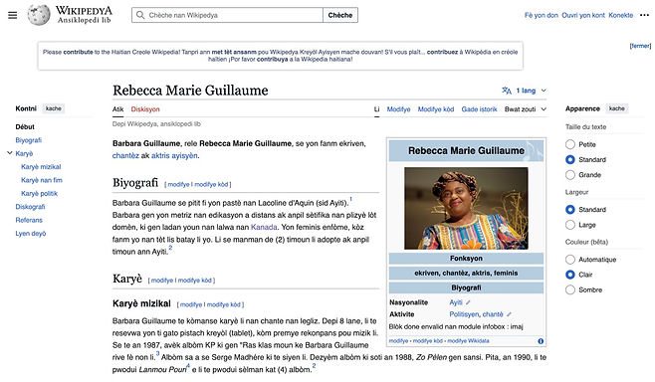Follow the chantèz link in intro
This screenshot has width=655, height=382.
click(x=125, y=156)
